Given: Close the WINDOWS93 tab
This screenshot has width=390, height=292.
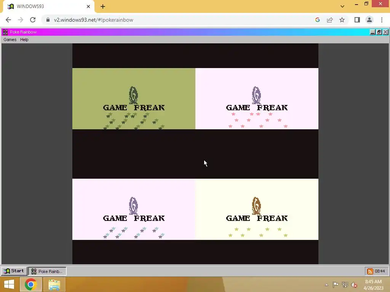Looking at the screenshot, I should click(88, 6).
